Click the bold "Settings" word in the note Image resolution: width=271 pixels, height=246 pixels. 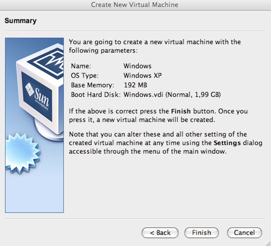point(227,143)
